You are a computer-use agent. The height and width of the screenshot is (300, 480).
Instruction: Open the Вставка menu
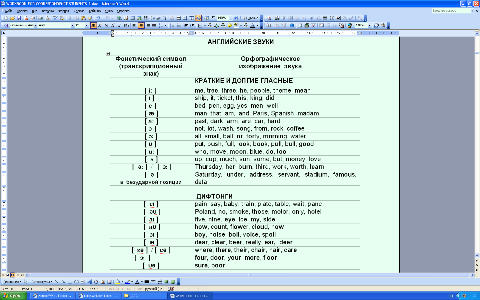pyautogui.click(x=48, y=11)
